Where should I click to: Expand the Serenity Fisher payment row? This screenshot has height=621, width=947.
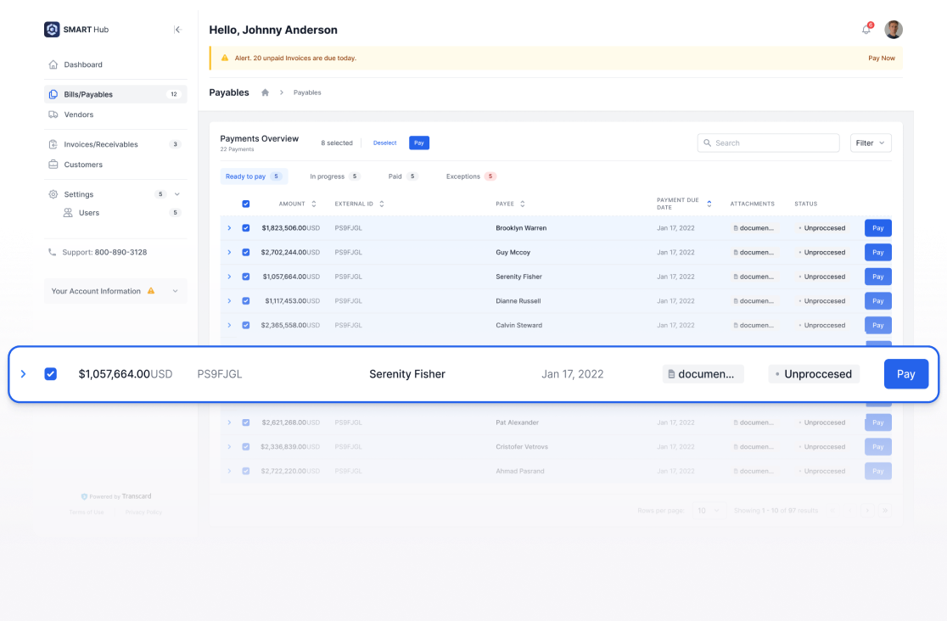pyautogui.click(x=23, y=373)
